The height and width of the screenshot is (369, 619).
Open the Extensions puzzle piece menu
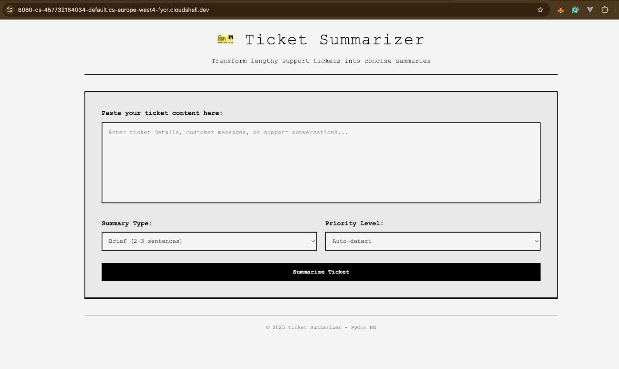point(605,10)
